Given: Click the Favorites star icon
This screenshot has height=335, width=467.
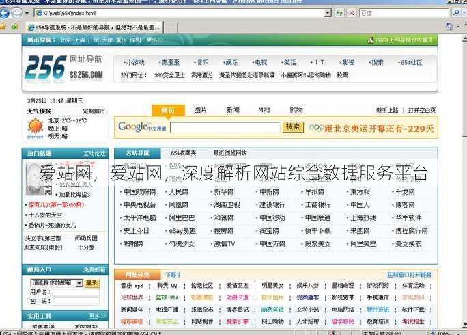Looking at the screenshot, I should [3, 27].
